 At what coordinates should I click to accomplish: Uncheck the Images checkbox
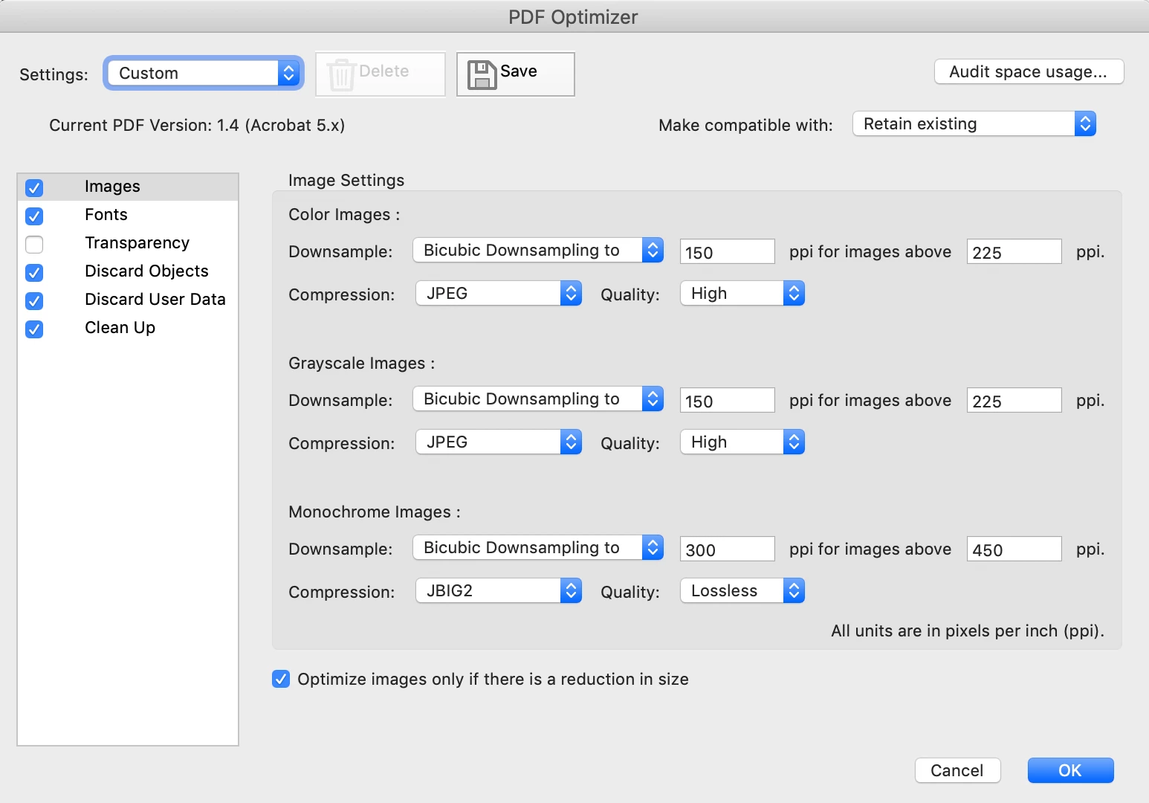pos(34,187)
